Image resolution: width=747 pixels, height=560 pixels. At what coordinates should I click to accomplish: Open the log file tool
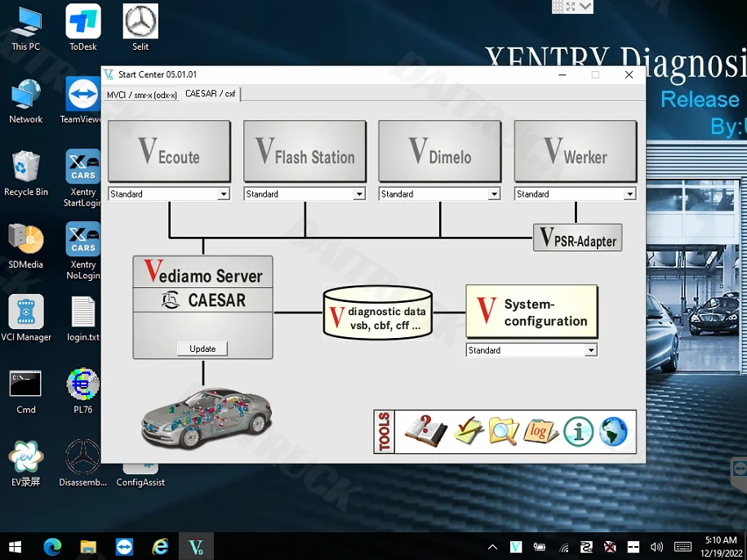pos(540,431)
